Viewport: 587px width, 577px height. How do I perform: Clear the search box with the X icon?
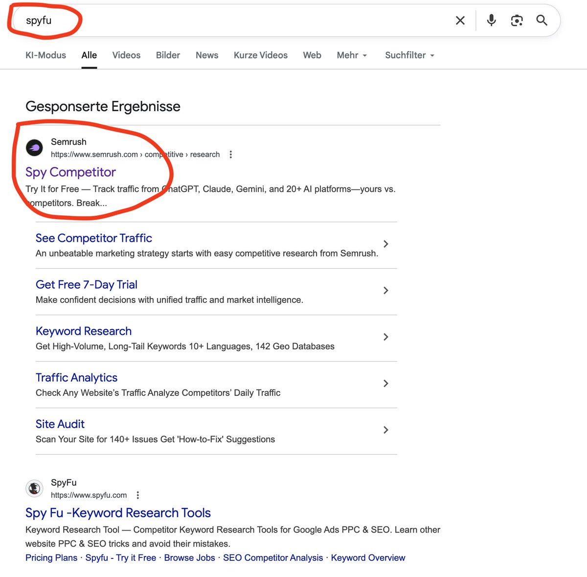click(x=460, y=21)
